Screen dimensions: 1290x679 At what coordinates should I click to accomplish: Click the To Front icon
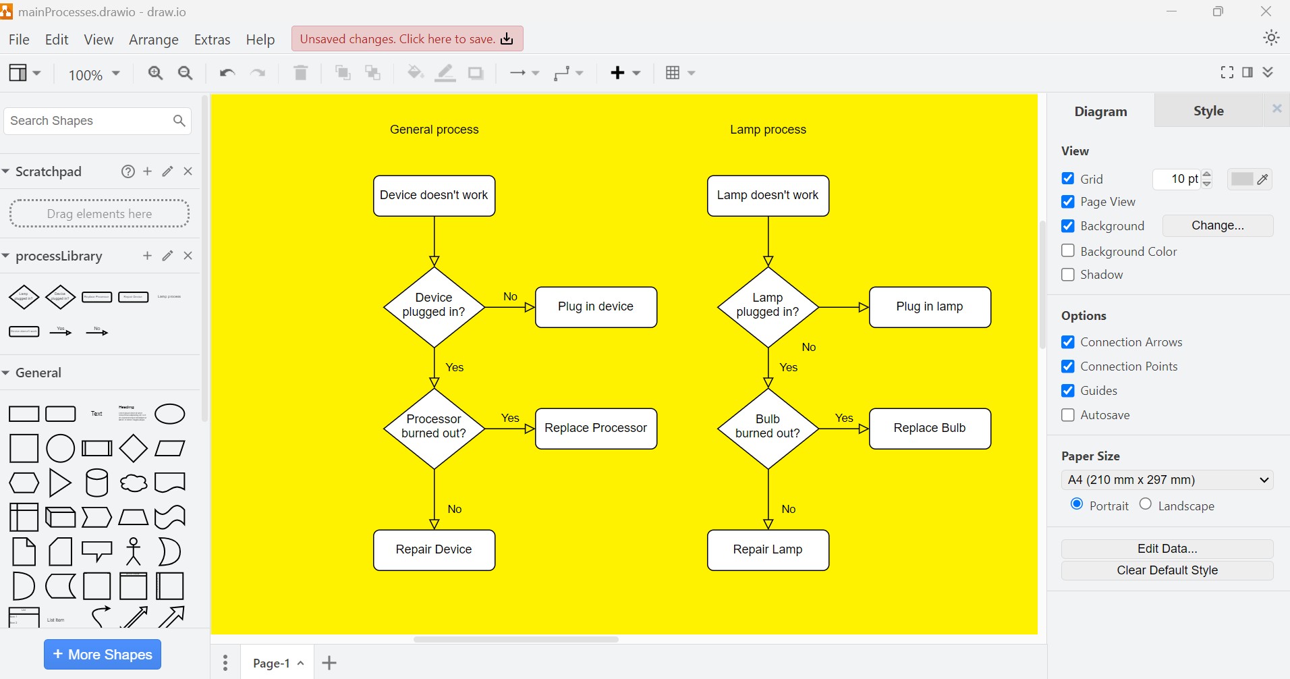(343, 73)
